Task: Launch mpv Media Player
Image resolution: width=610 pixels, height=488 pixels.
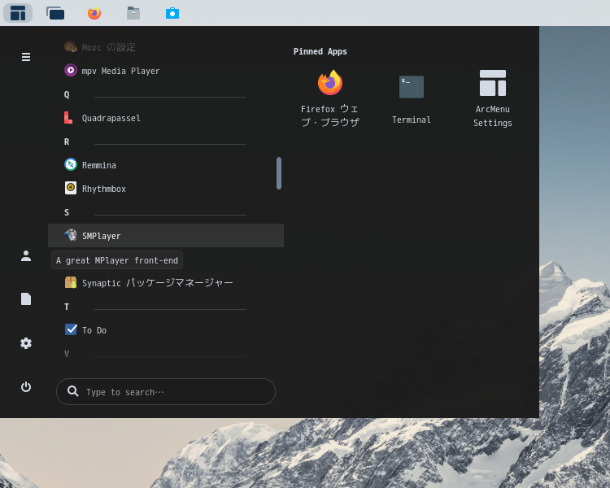Action: coord(166,71)
